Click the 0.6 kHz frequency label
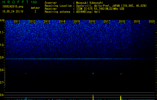The width and height of the screenshot is (157, 100). pos(2,95)
